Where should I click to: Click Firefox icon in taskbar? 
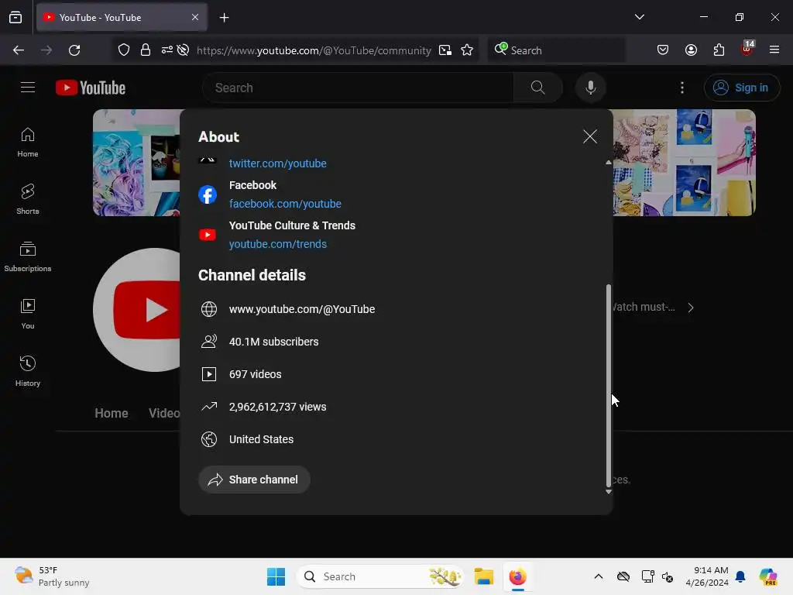518,576
